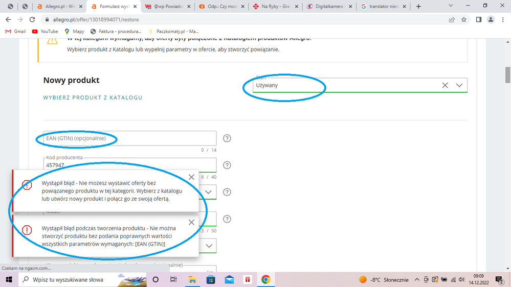Clear the Stan field with the X icon

[x=445, y=85]
